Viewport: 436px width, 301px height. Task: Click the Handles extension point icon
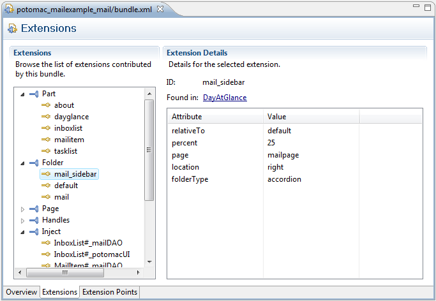pyautogui.click(x=34, y=220)
